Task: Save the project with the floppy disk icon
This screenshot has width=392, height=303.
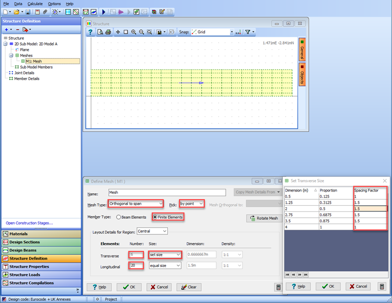Action: (28, 12)
